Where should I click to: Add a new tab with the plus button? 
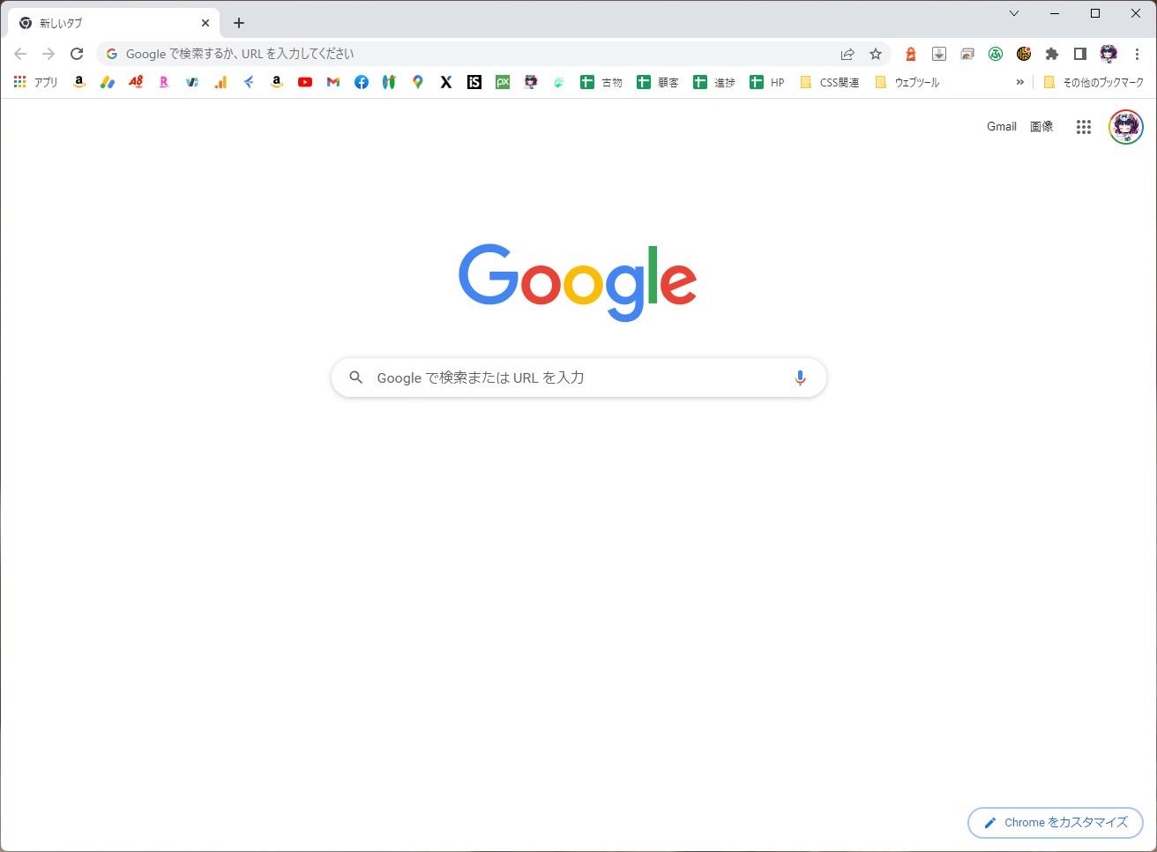pos(239,23)
